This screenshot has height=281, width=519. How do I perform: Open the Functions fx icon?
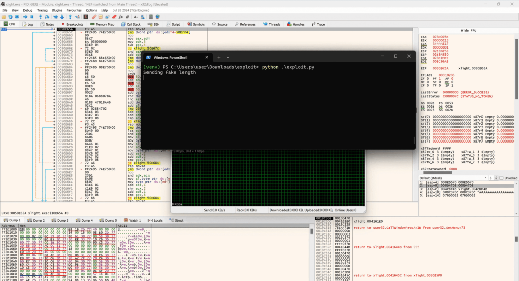pos(121,17)
